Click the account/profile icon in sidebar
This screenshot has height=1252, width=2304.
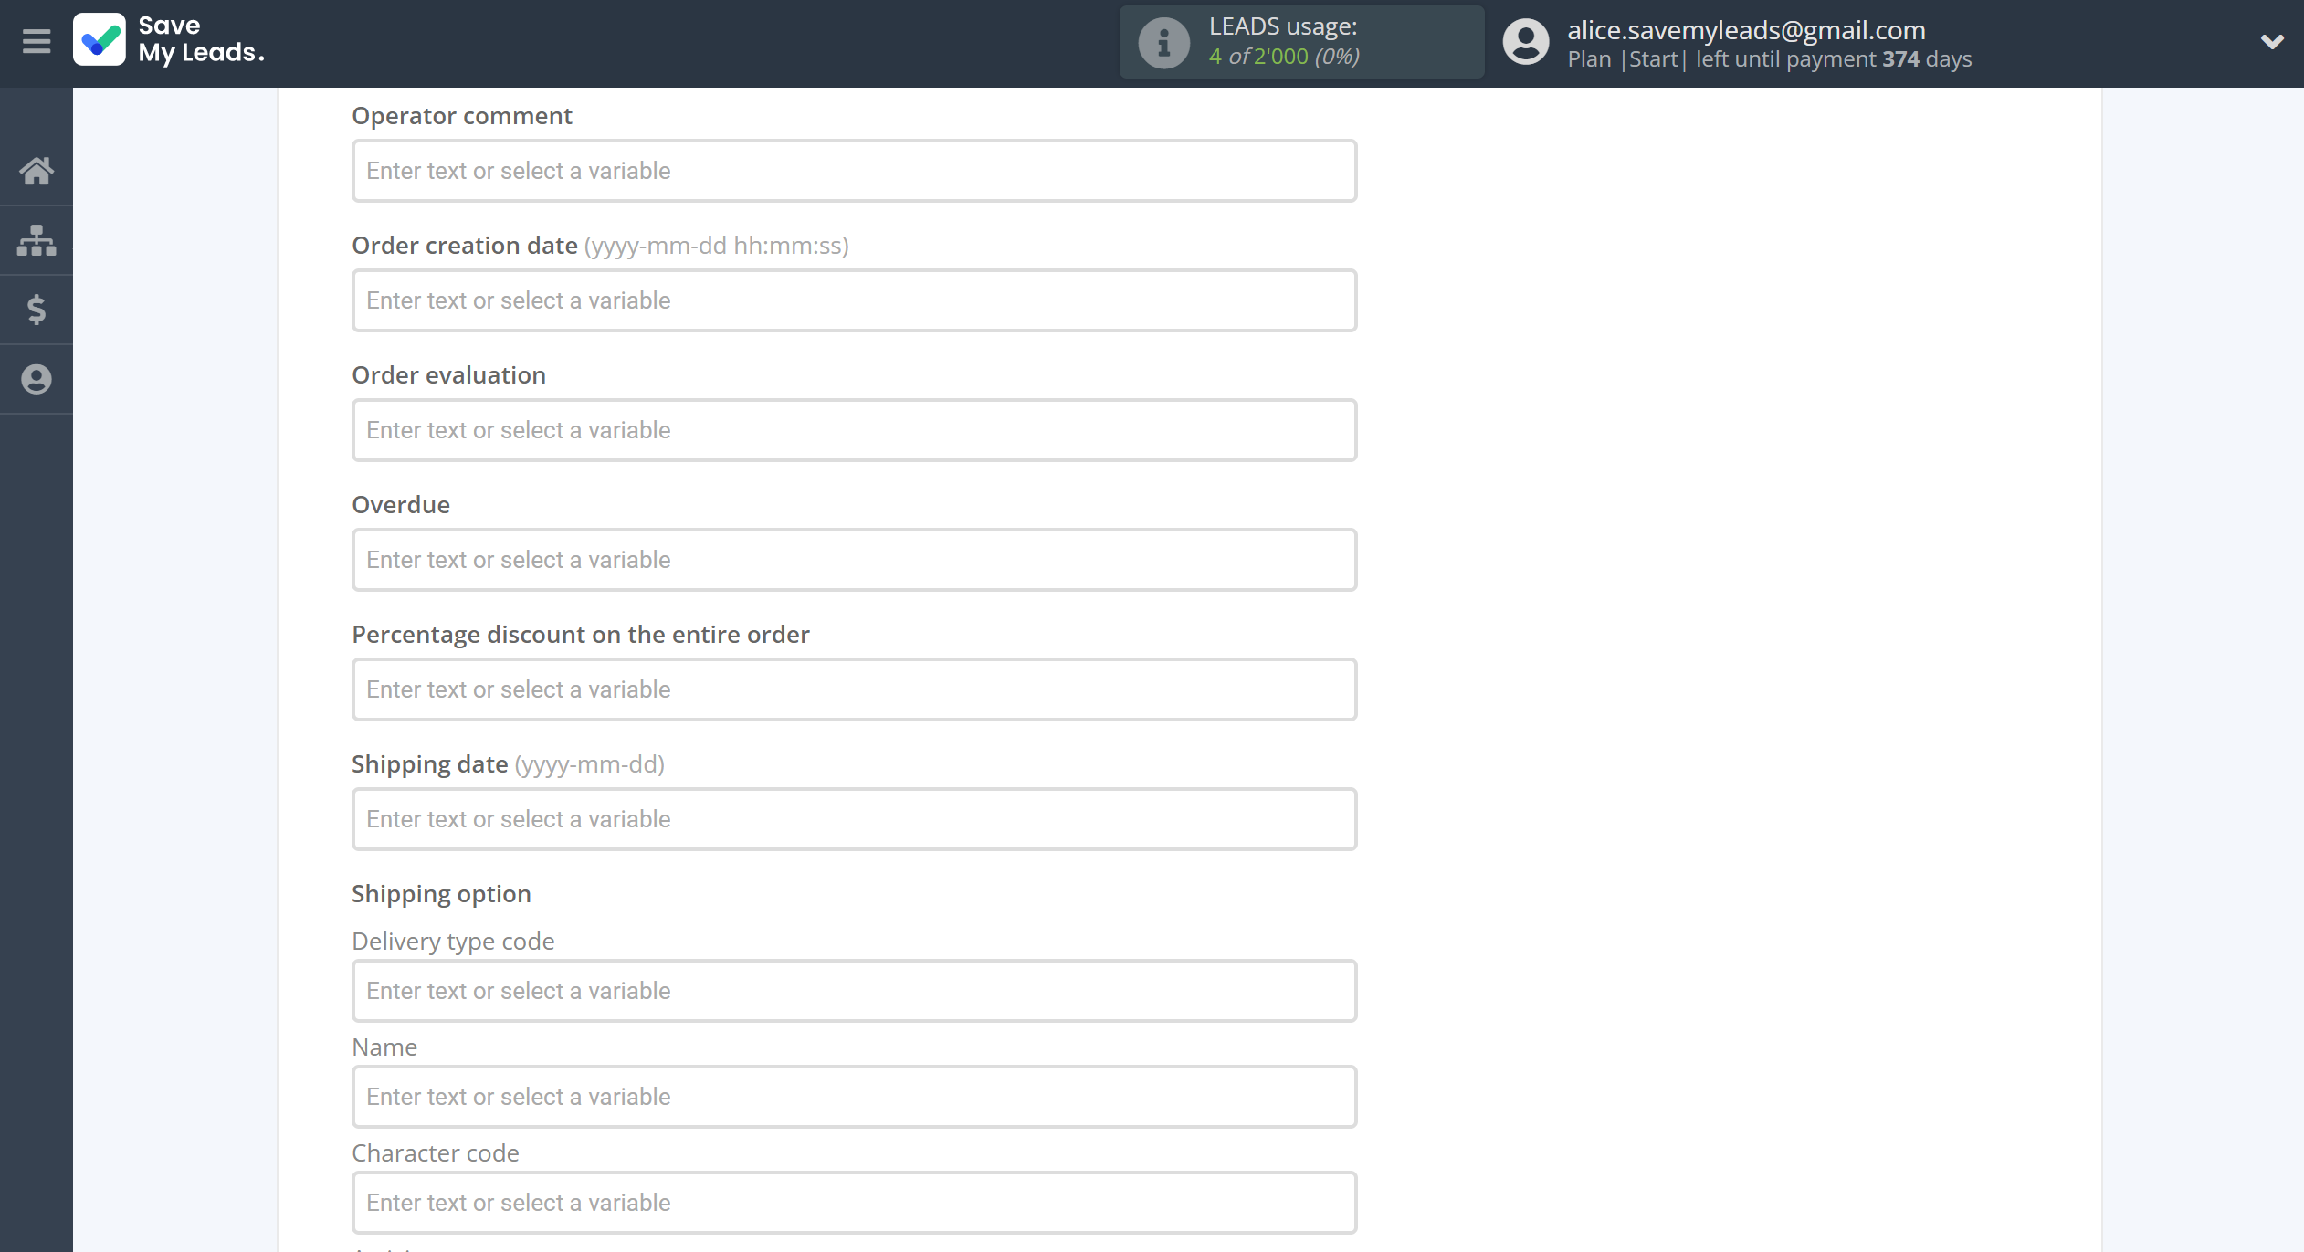pos(37,379)
